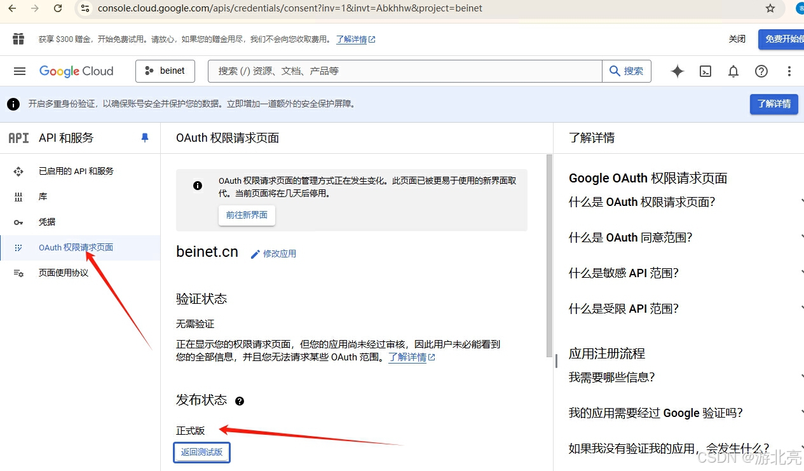
Task: Open the Gemini sparkle assistant icon
Action: [x=678, y=71]
